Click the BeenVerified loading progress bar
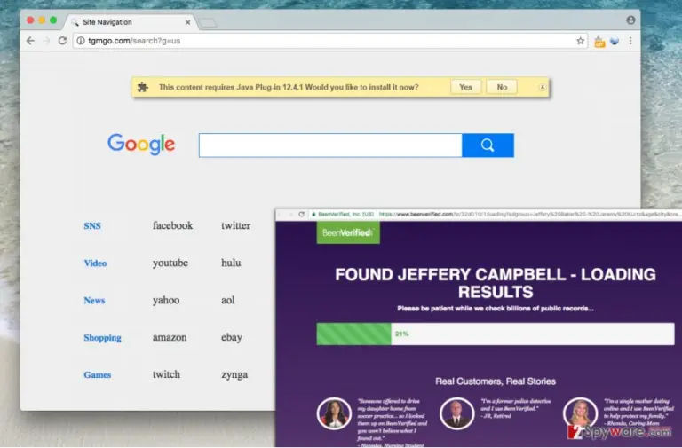 496,334
